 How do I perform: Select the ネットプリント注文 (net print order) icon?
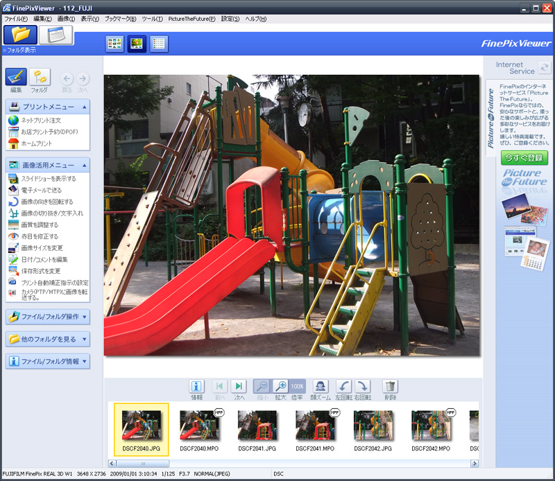click(x=44, y=120)
